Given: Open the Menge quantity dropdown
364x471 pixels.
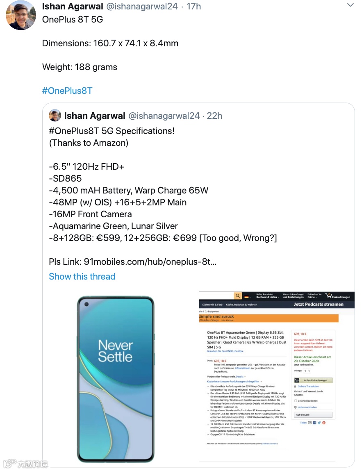Looking at the screenshot, I should point(307,371).
